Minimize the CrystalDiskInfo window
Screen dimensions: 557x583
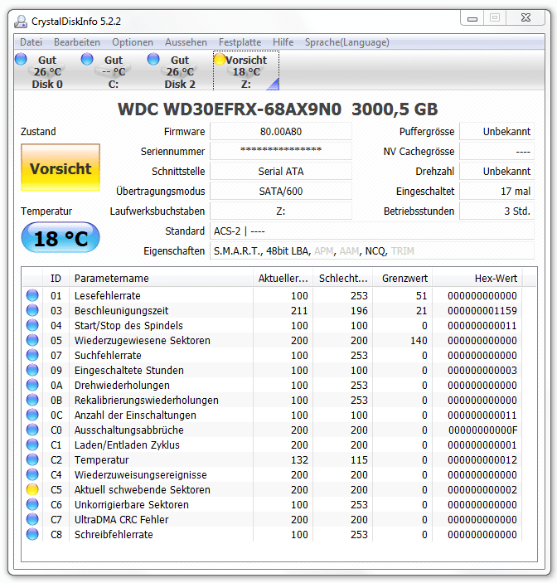(472, 18)
